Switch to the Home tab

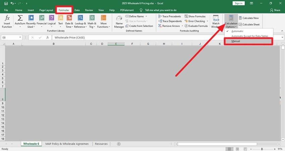coord(18,10)
